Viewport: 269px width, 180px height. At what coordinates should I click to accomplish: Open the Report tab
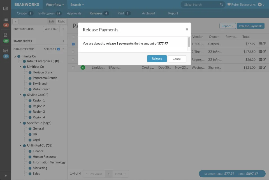click(x=173, y=13)
